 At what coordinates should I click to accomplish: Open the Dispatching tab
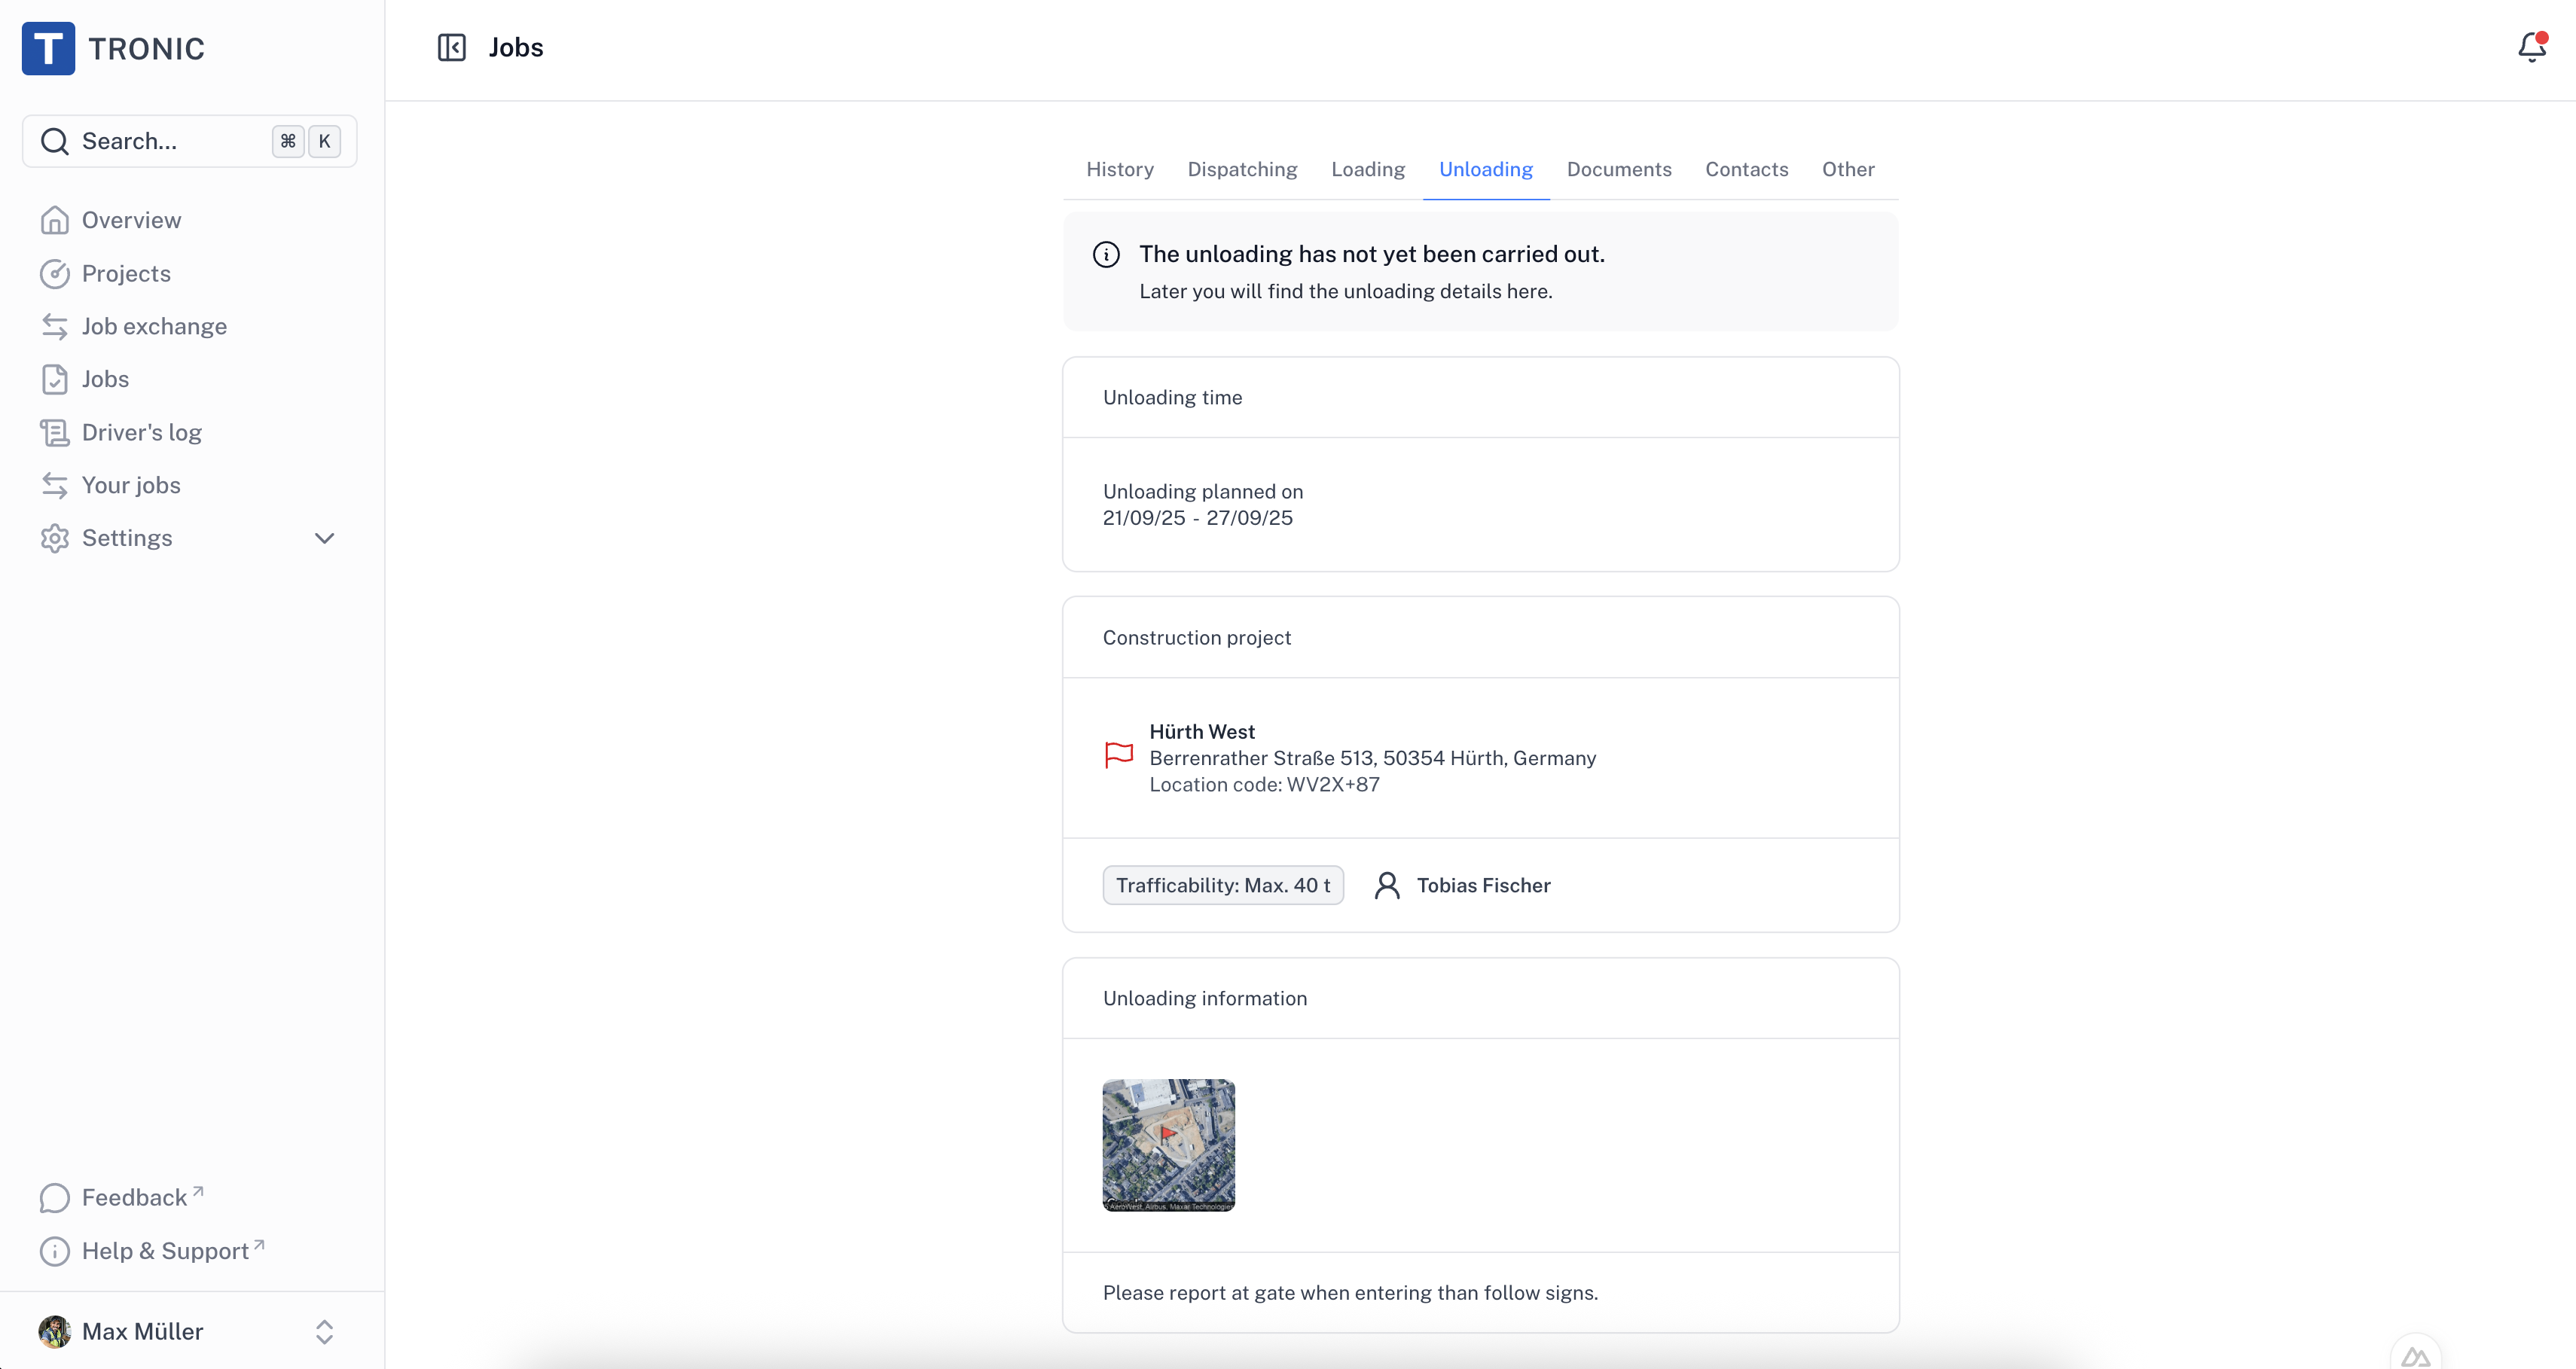1241,169
